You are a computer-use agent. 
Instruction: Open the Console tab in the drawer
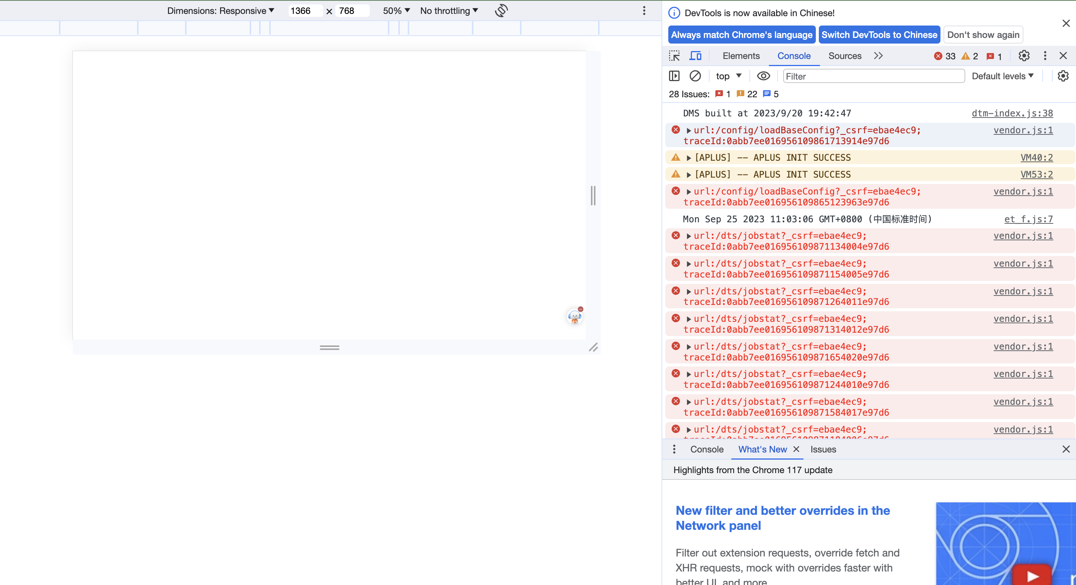click(707, 449)
